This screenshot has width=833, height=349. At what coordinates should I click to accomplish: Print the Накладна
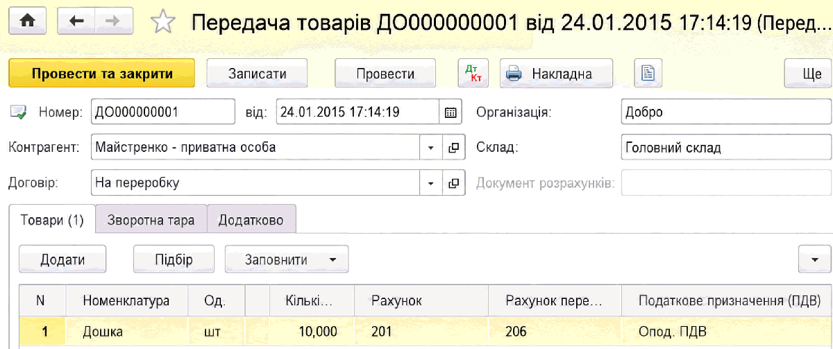pyautogui.click(x=557, y=74)
